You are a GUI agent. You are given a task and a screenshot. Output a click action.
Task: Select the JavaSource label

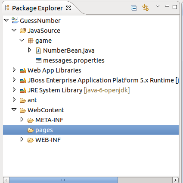tap(44, 31)
